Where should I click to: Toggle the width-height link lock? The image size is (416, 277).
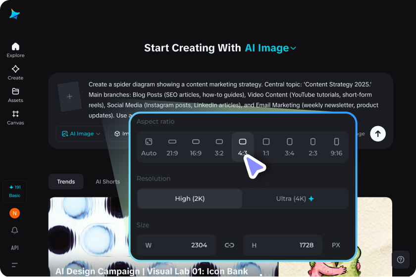pos(229,245)
